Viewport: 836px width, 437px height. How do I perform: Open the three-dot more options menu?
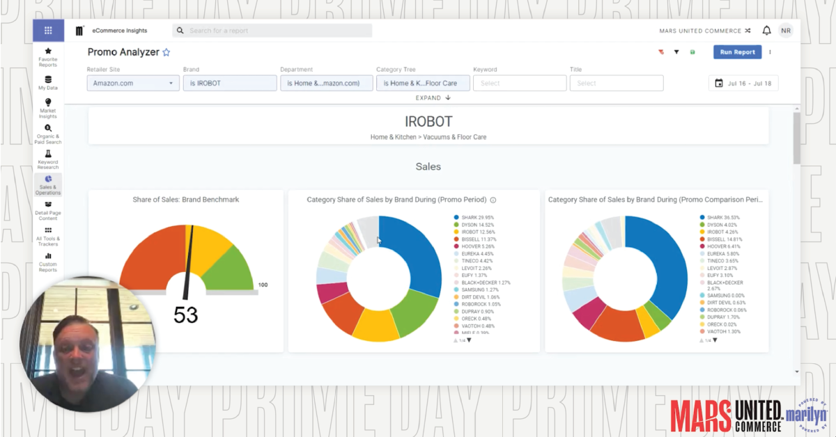tap(770, 52)
